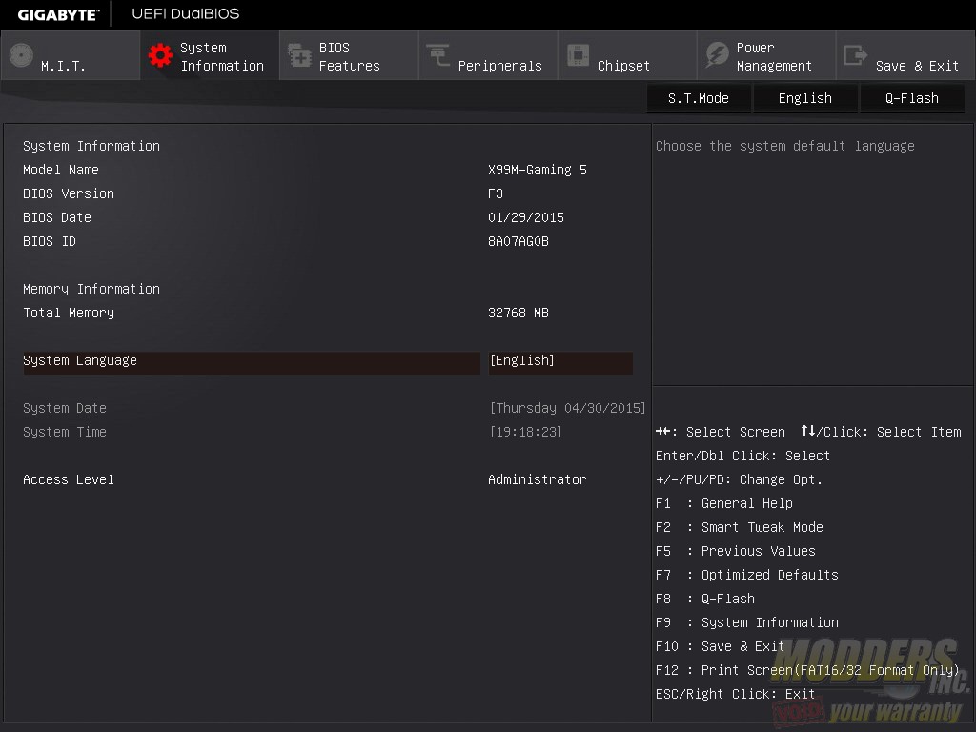Select the System Time label
Screen dimensions: 976x732
(x=65, y=432)
